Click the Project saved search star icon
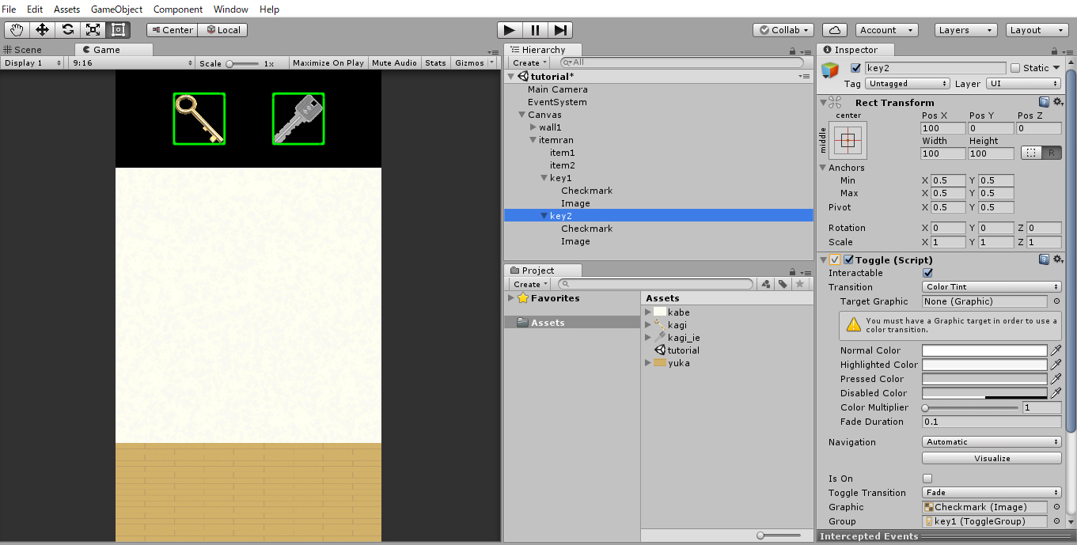 coord(800,284)
